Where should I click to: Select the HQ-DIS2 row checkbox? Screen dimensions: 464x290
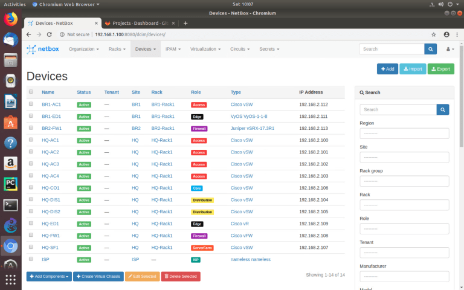(31, 211)
